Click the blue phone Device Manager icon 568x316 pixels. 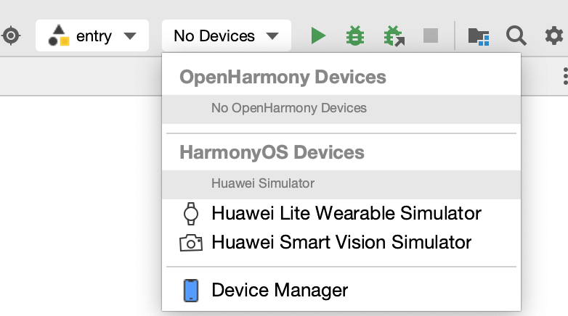pyautogui.click(x=191, y=291)
